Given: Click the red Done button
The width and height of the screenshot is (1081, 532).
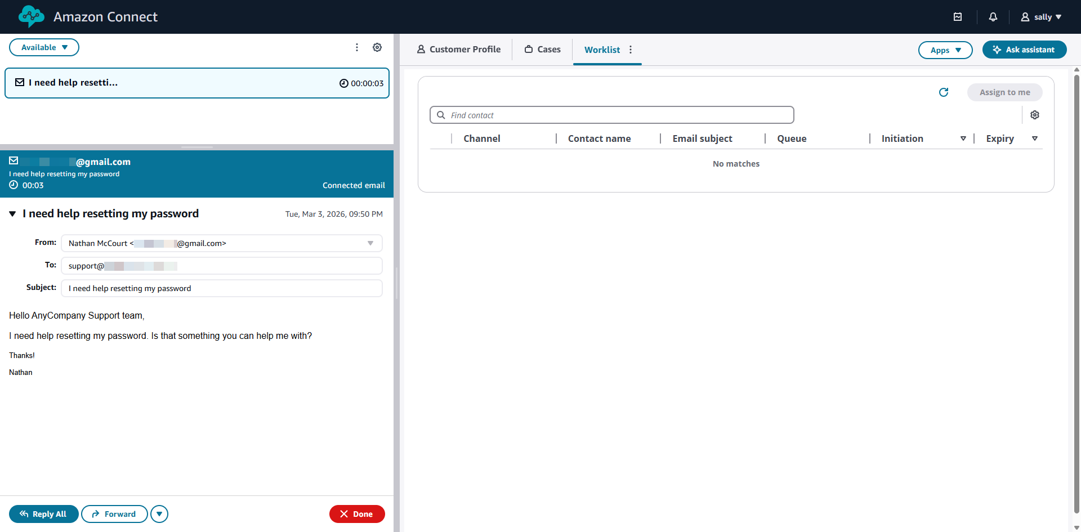Looking at the screenshot, I should pos(357,514).
